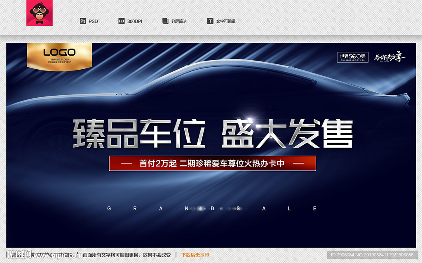Image resolution: width=422 pixels, height=263 pixels.
Task: Click the layered 分层简洁 icon
Action: (165, 21)
